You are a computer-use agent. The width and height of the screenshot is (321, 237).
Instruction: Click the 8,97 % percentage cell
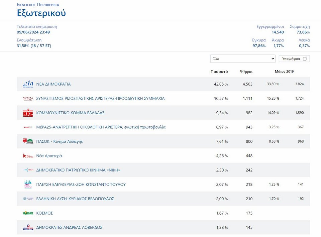[x=222, y=127]
